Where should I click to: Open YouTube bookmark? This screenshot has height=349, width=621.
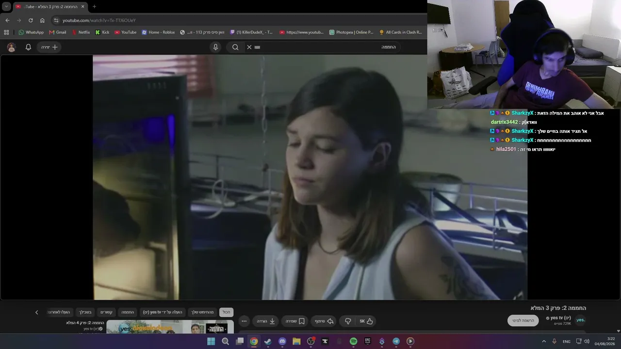125,32
